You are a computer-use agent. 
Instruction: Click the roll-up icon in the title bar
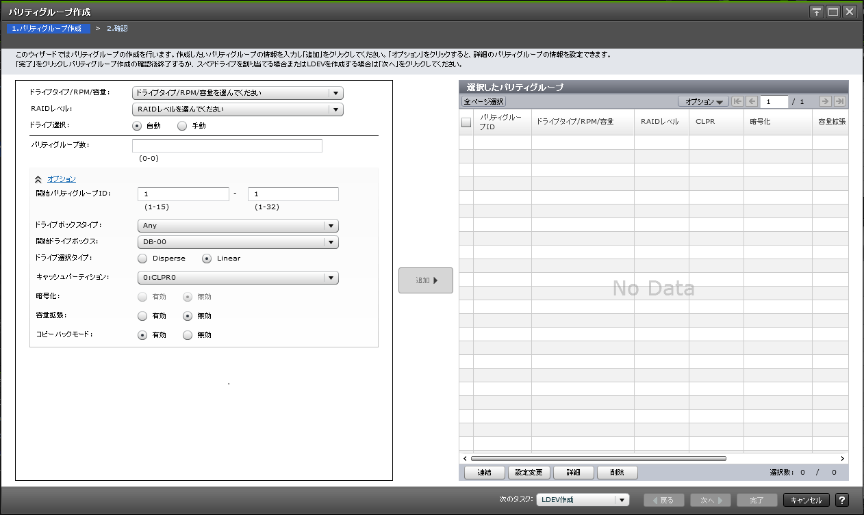coord(817,11)
